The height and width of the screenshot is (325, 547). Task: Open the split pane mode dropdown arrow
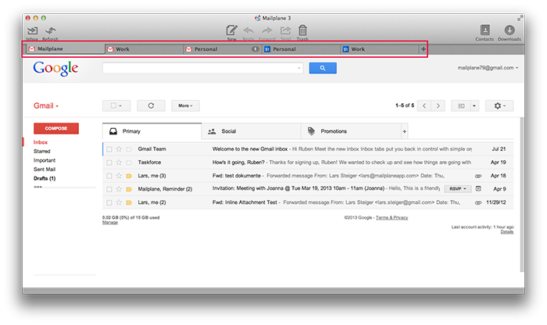tap(474, 105)
